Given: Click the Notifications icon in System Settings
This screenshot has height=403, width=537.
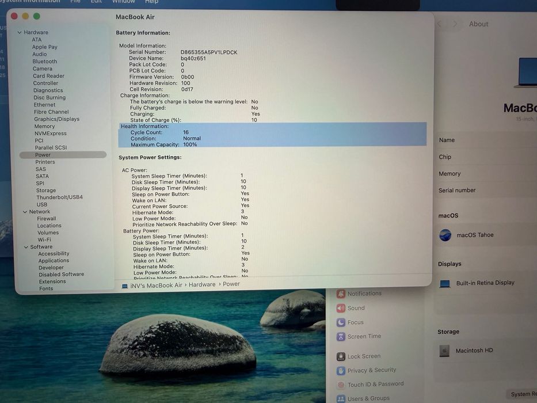Looking at the screenshot, I should [341, 294].
